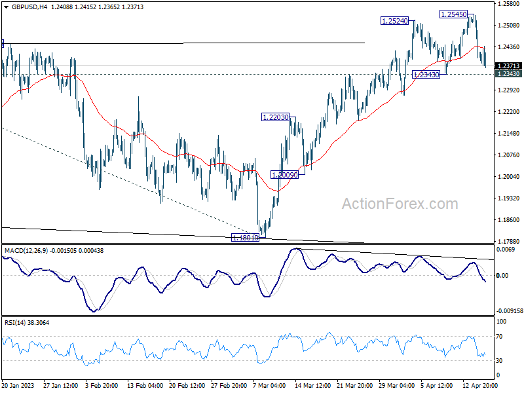Viewport: 524px width, 393px height.
Task: Click the MACD 0.0069 axis value
Action: (505, 250)
